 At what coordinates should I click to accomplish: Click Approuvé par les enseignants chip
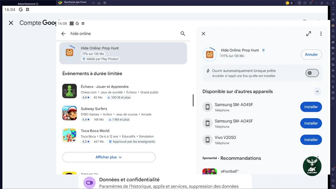point(132,141)
